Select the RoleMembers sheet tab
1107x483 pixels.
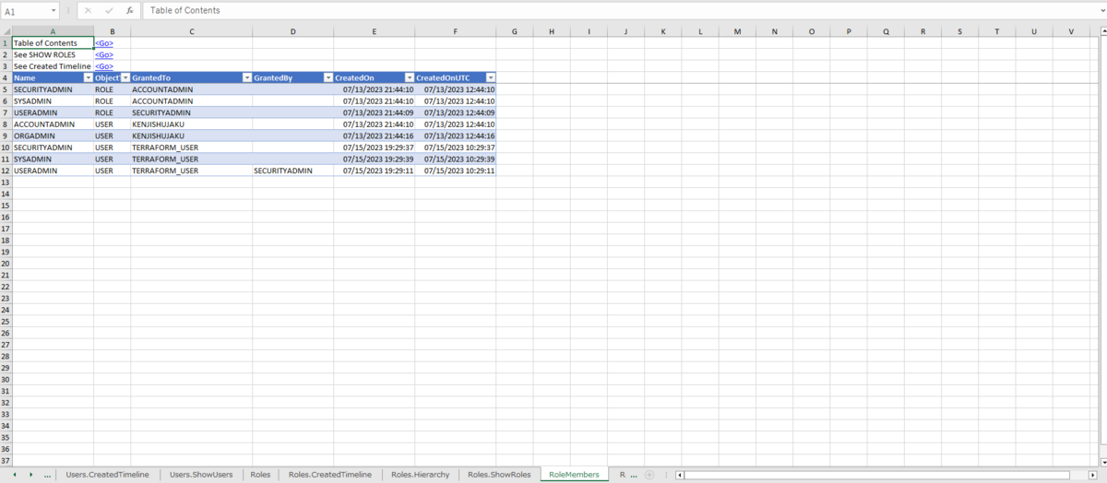pos(574,475)
